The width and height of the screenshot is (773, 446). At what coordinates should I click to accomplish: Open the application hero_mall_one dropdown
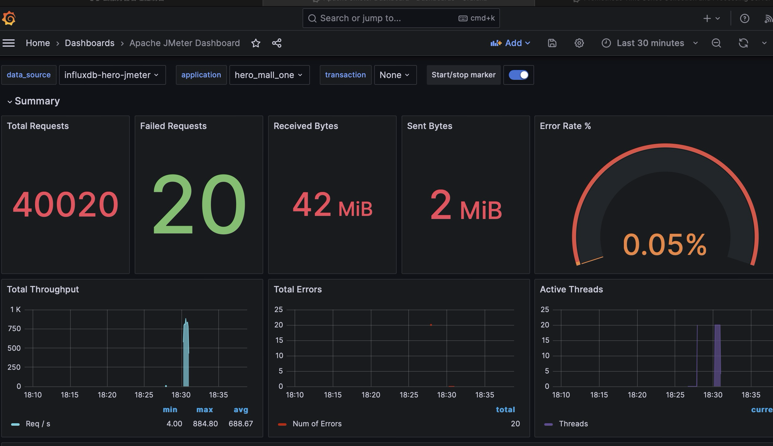coord(269,75)
